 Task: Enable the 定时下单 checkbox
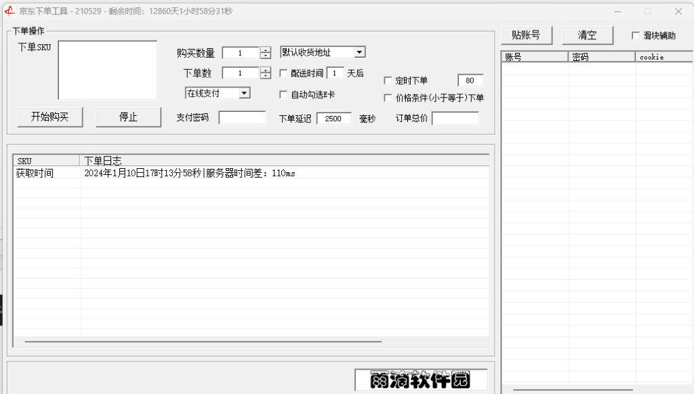(388, 81)
